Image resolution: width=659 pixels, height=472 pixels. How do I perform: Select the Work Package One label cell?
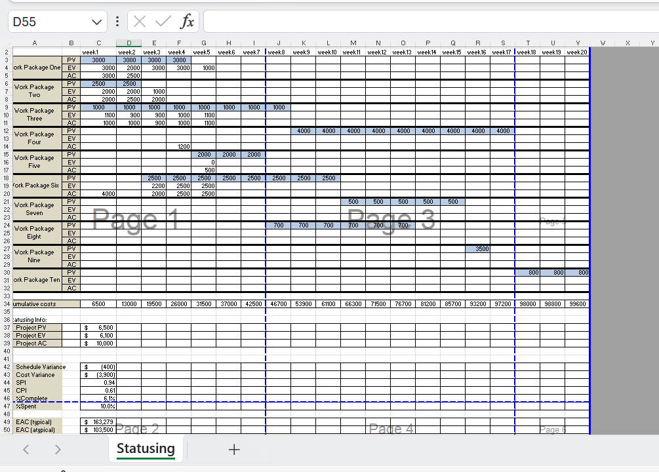point(35,68)
